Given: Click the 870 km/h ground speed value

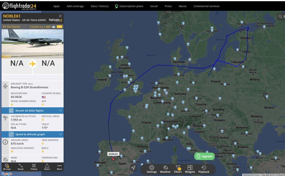Looking at the screenshot, I should click(x=17, y=144).
